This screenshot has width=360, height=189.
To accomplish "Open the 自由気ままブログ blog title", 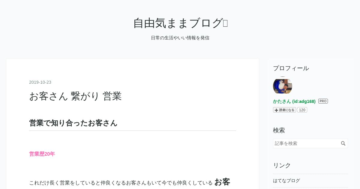I will [x=180, y=23].
